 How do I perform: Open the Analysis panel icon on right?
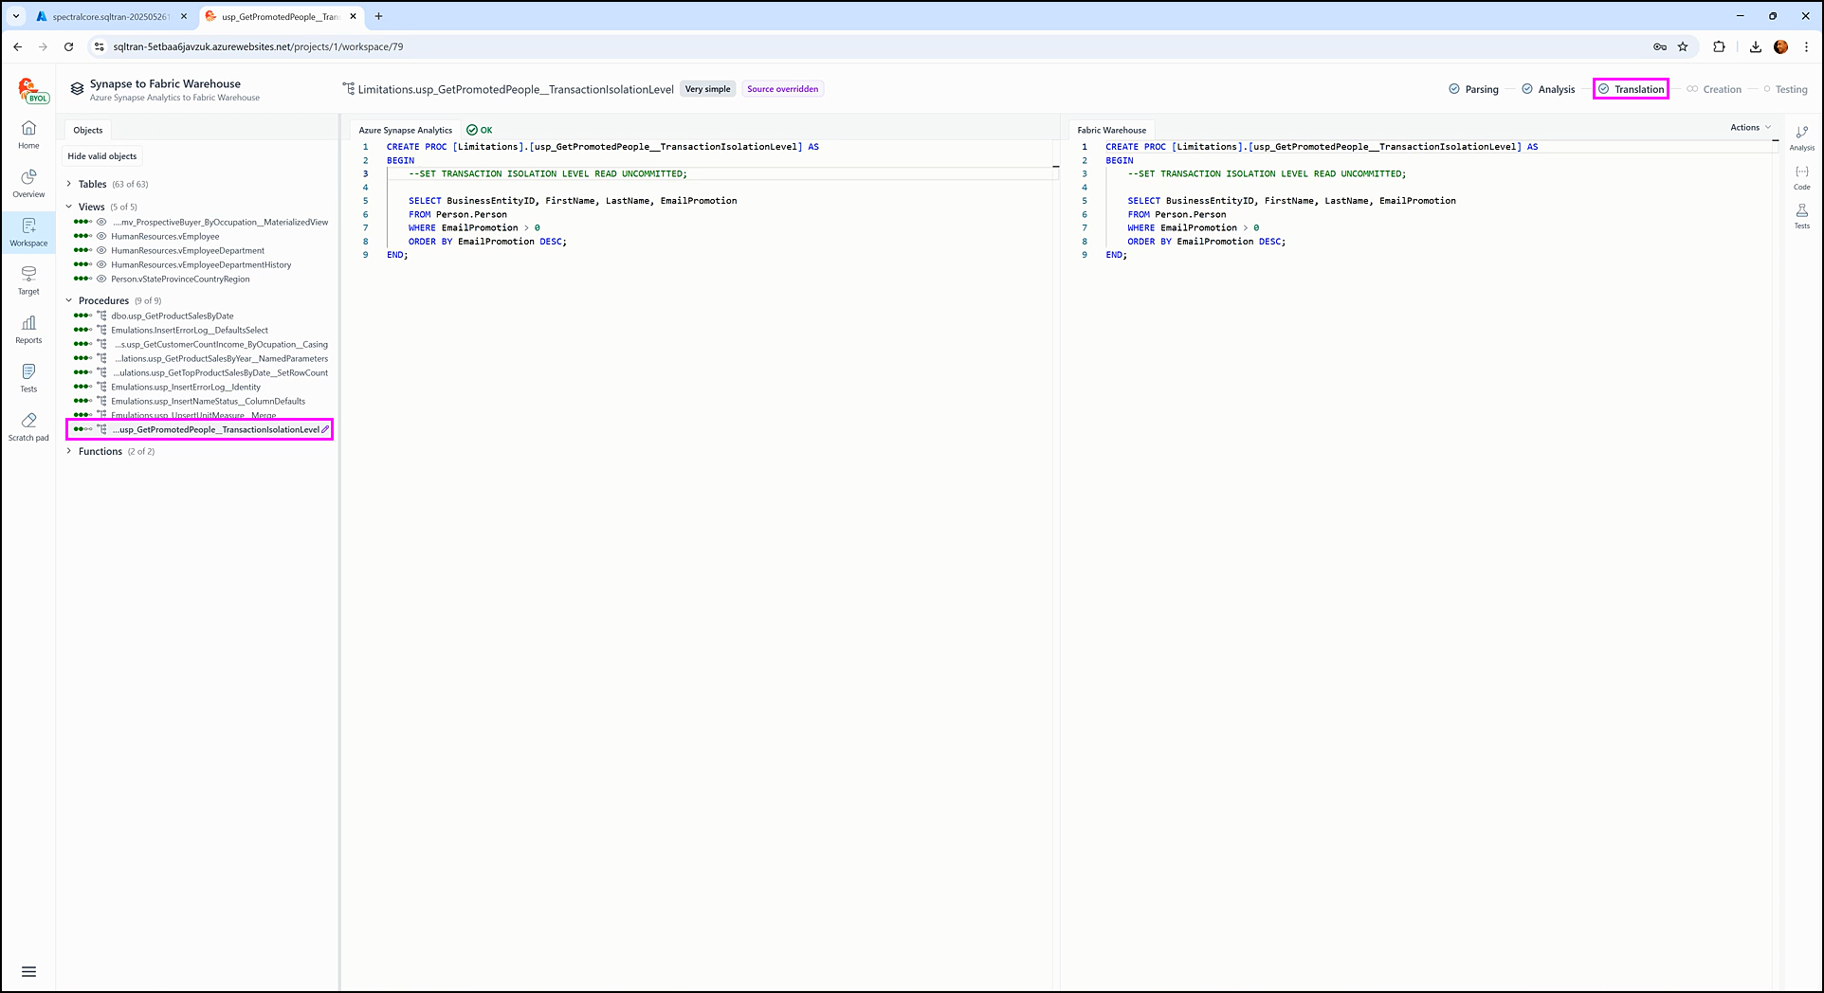1801,137
